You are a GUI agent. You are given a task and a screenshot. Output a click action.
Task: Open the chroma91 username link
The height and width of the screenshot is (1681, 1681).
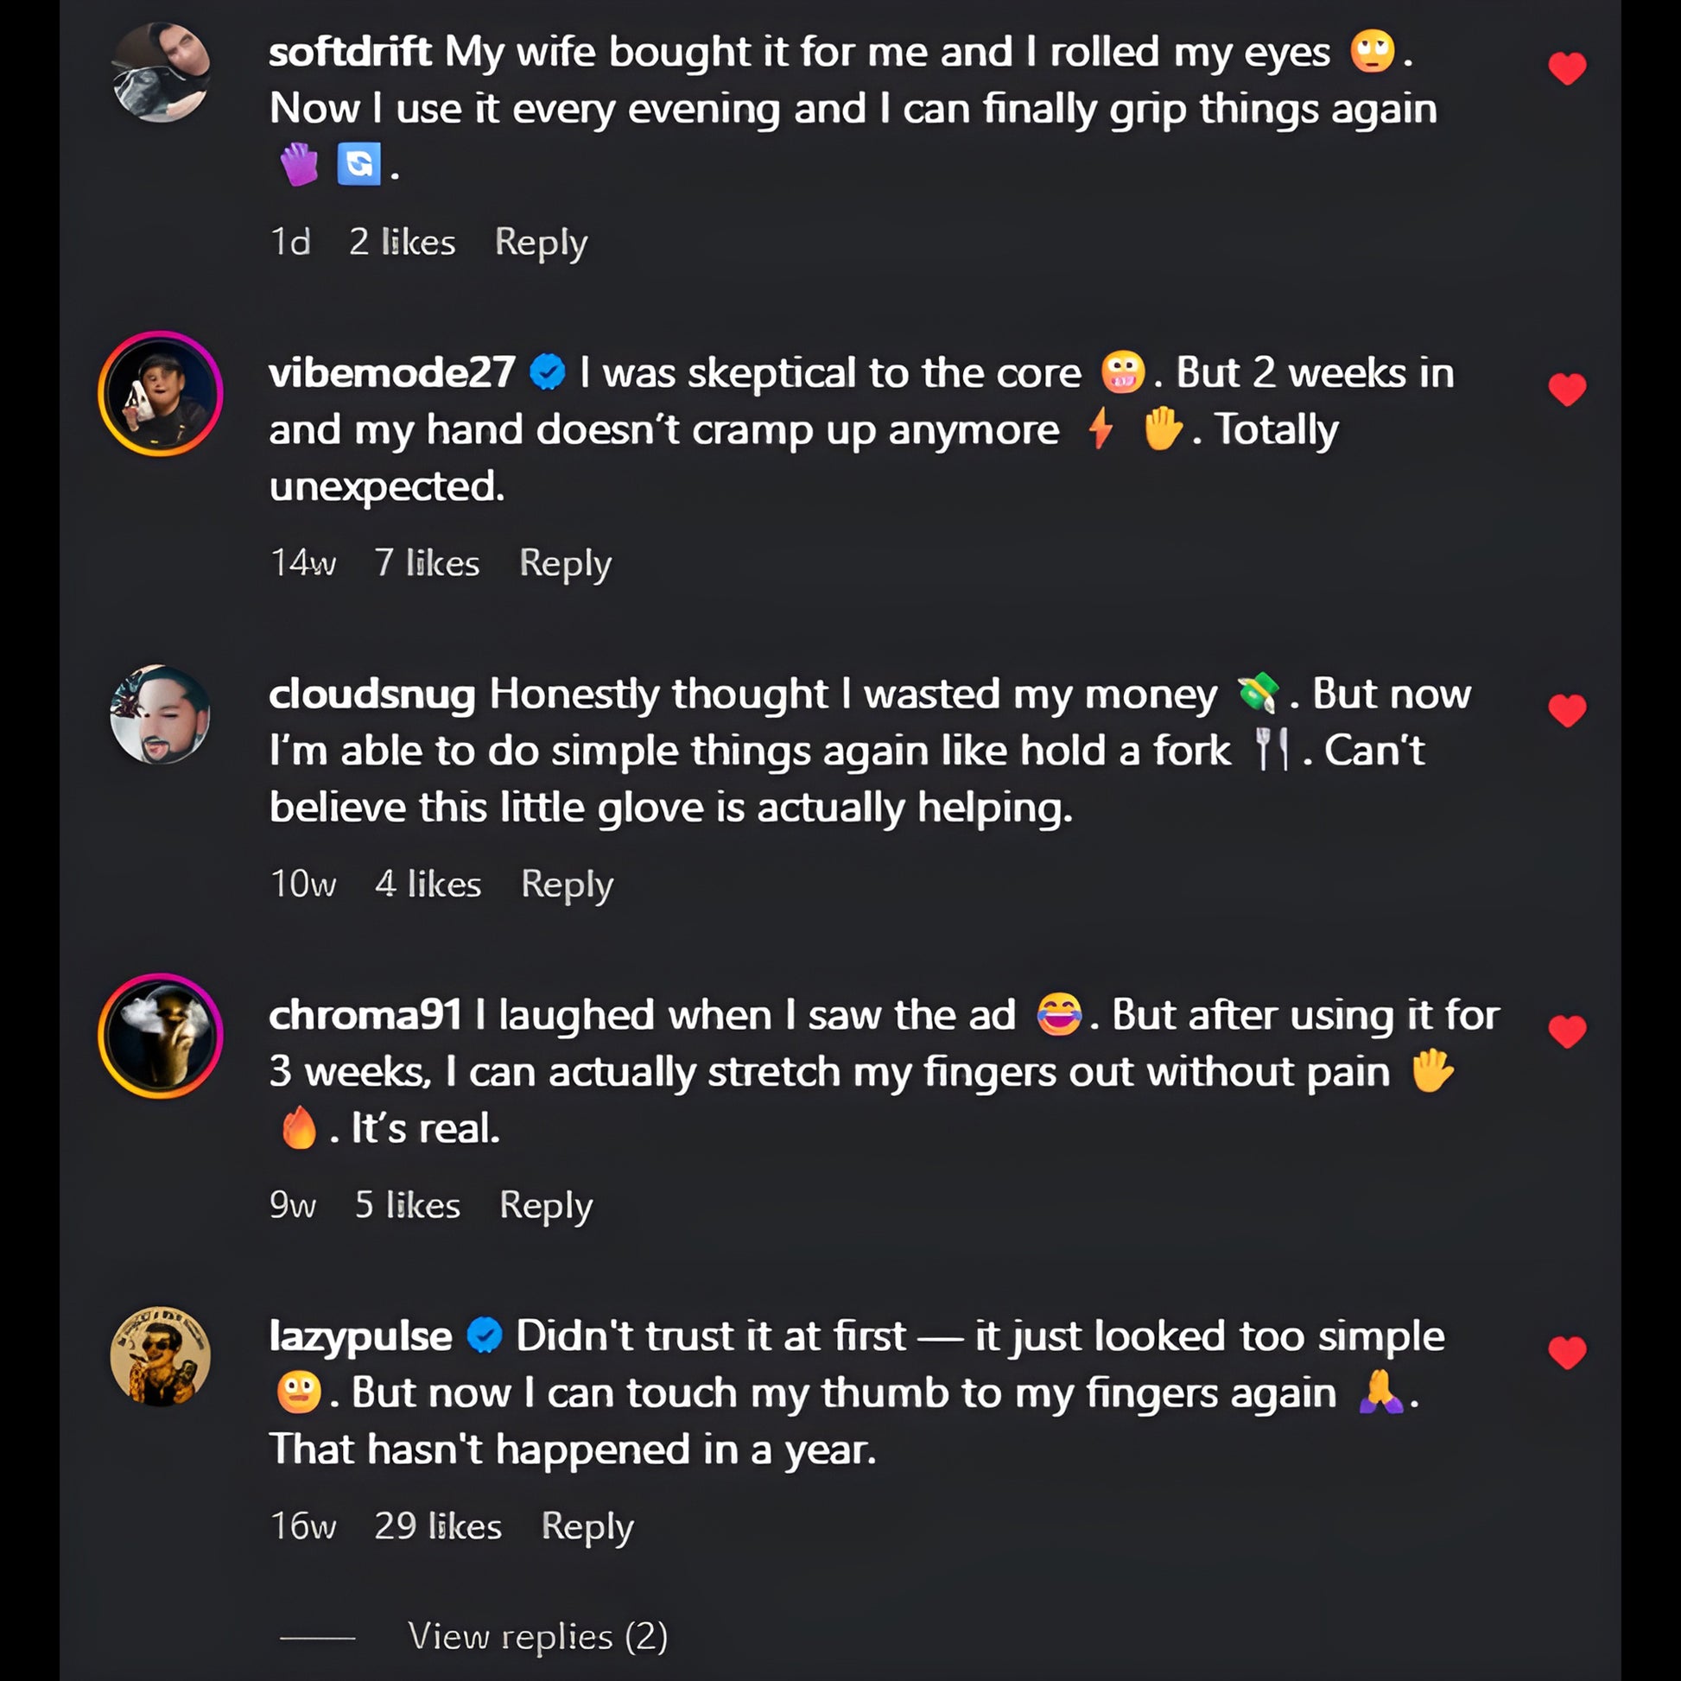coord(365,1015)
